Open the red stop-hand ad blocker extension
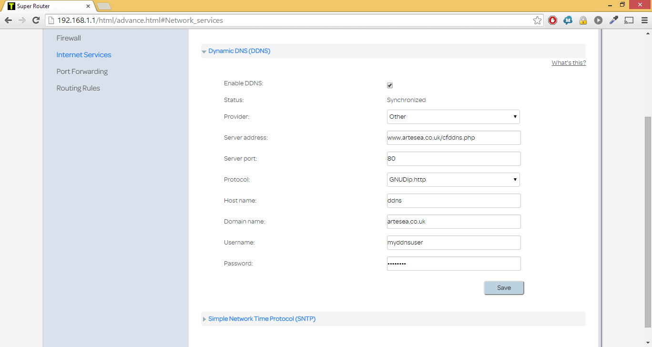The height and width of the screenshot is (347, 652). point(552,20)
